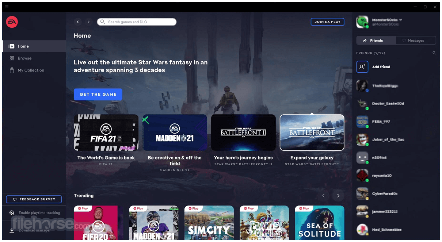Select the Star Wars Battlefront featured card

[x=312, y=132]
